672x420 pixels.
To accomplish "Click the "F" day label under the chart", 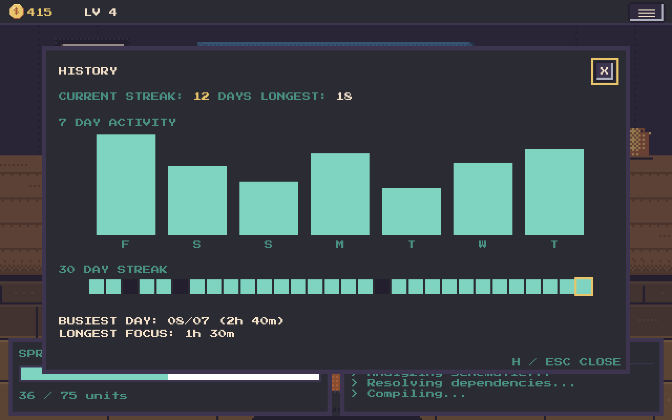I will pyautogui.click(x=125, y=244).
